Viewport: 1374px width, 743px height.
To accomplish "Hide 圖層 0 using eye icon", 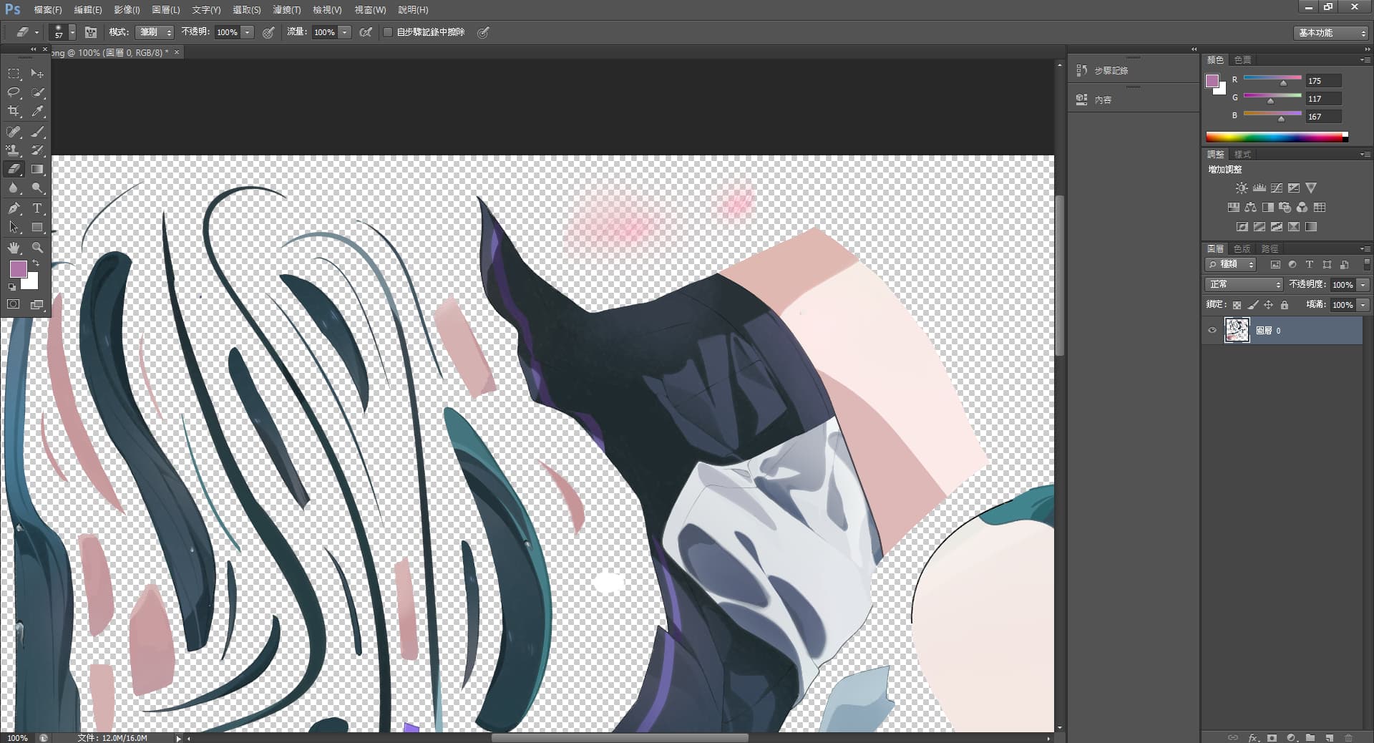I will click(1212, 331).
